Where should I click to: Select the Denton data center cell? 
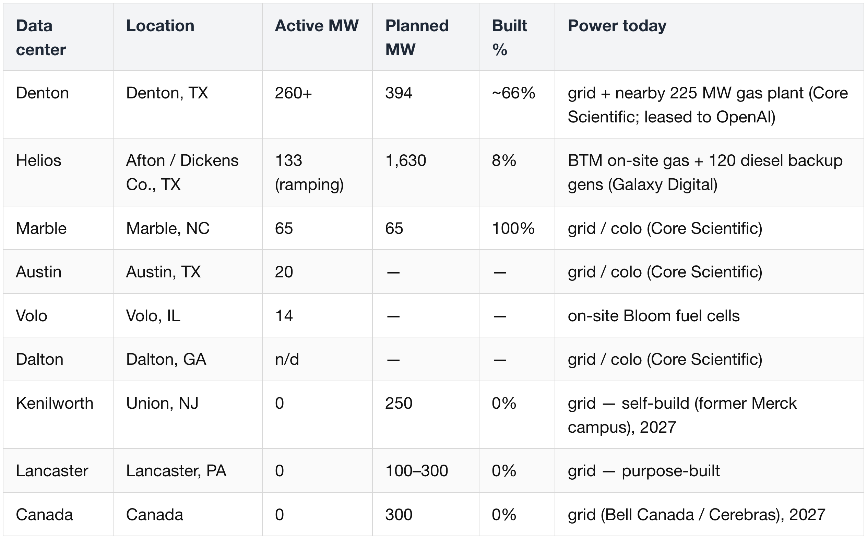(58, 105)
